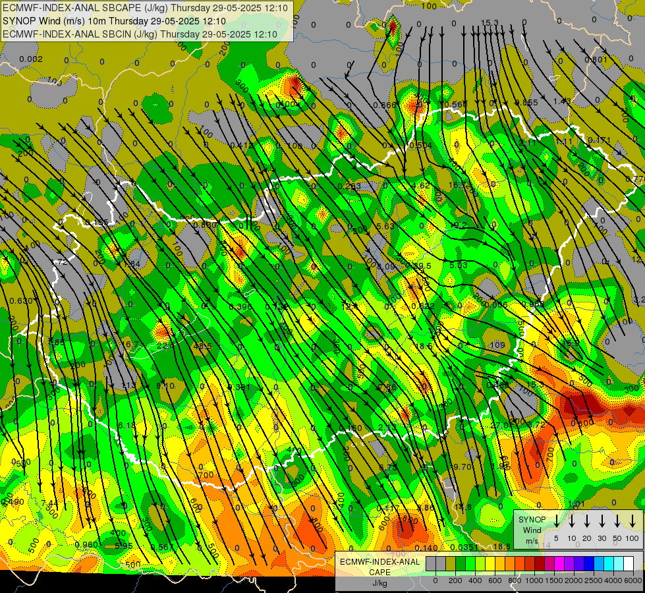Select the dark red CAPE legend swatch
Image resolution: width=645 pixels, height=593 pixels.
pyautogui.click(x=540, y=564)
